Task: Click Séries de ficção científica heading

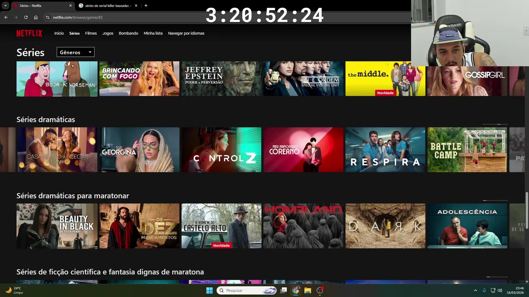Action: tap(110, 272)
